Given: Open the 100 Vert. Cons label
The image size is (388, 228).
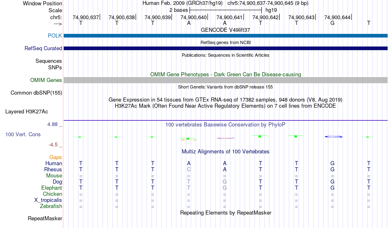Looking at the screenshot, I should pyautogui.click(x=23, y=134).
